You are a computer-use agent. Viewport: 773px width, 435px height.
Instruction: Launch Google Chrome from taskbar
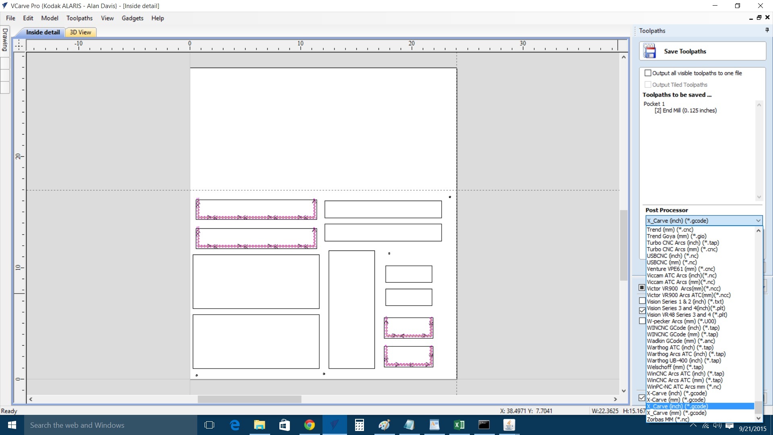309,425
